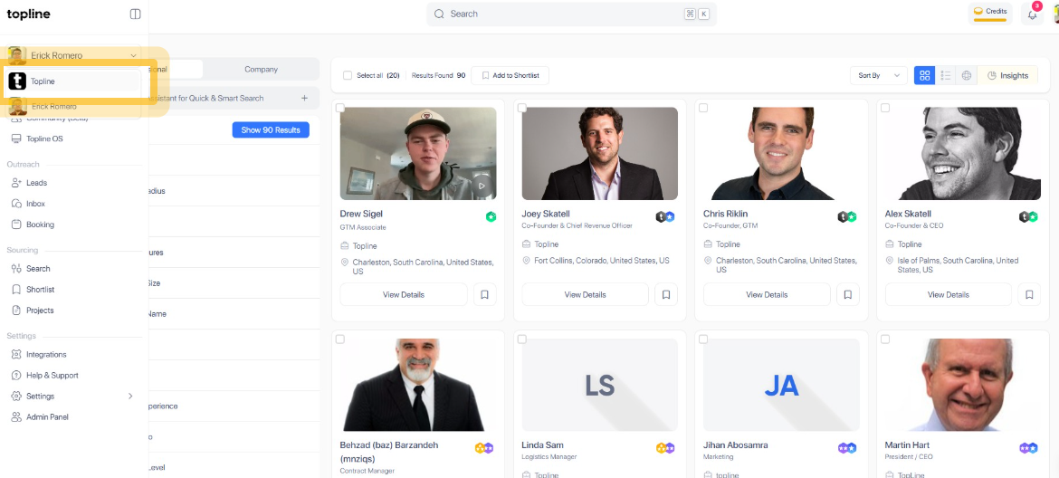Check Joey Skatell's card checkbox
The height and width of the screenshot is (478, 1059).
tap(522, 108)
